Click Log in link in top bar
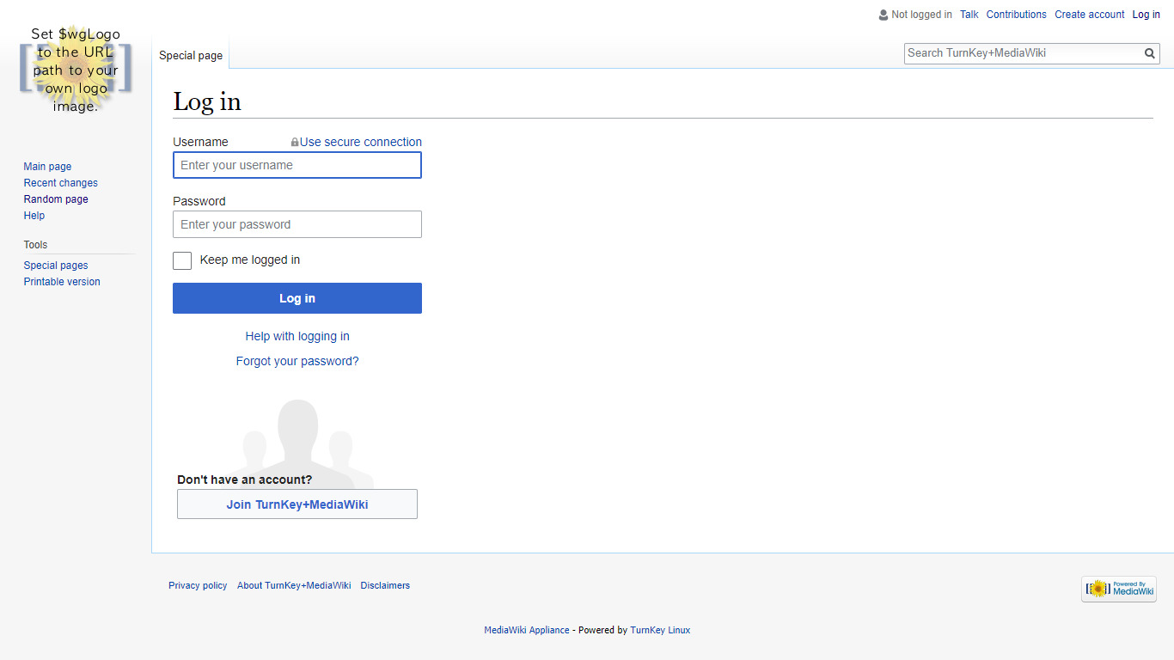This screenshot has height=660, width=1174. pyautogui.click(x=1146, y=15)
